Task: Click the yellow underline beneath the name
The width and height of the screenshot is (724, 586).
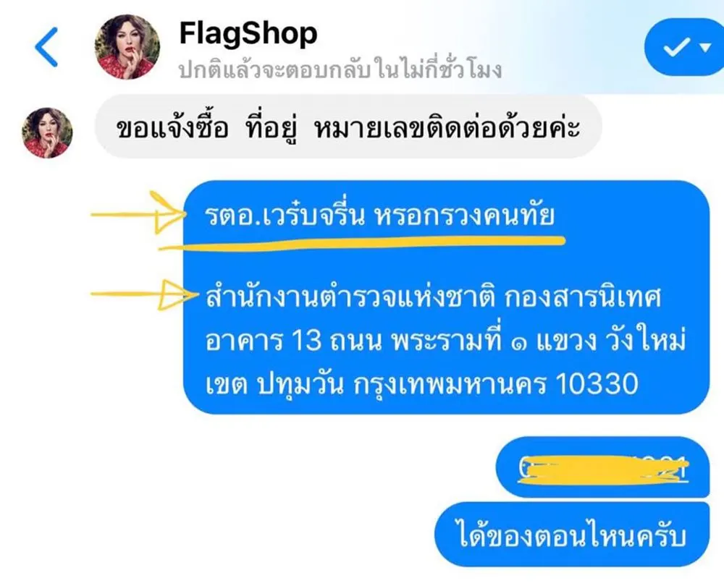Action: pos(361,243)
